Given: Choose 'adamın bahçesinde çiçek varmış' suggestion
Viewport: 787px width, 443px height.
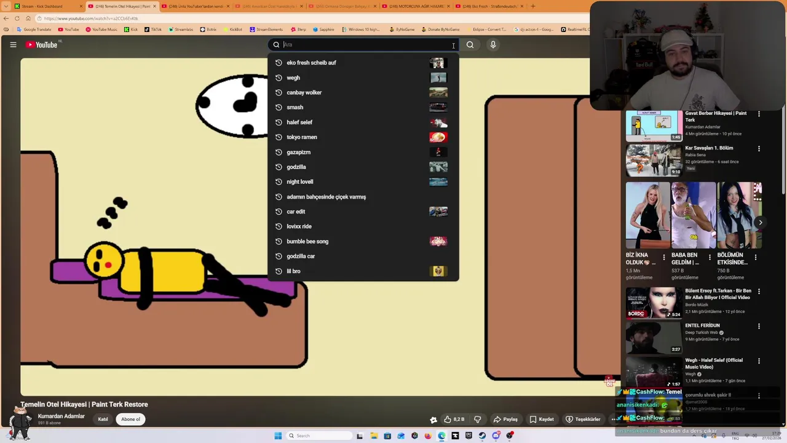Looking at the screenshot, I should (x=363, y=197).
